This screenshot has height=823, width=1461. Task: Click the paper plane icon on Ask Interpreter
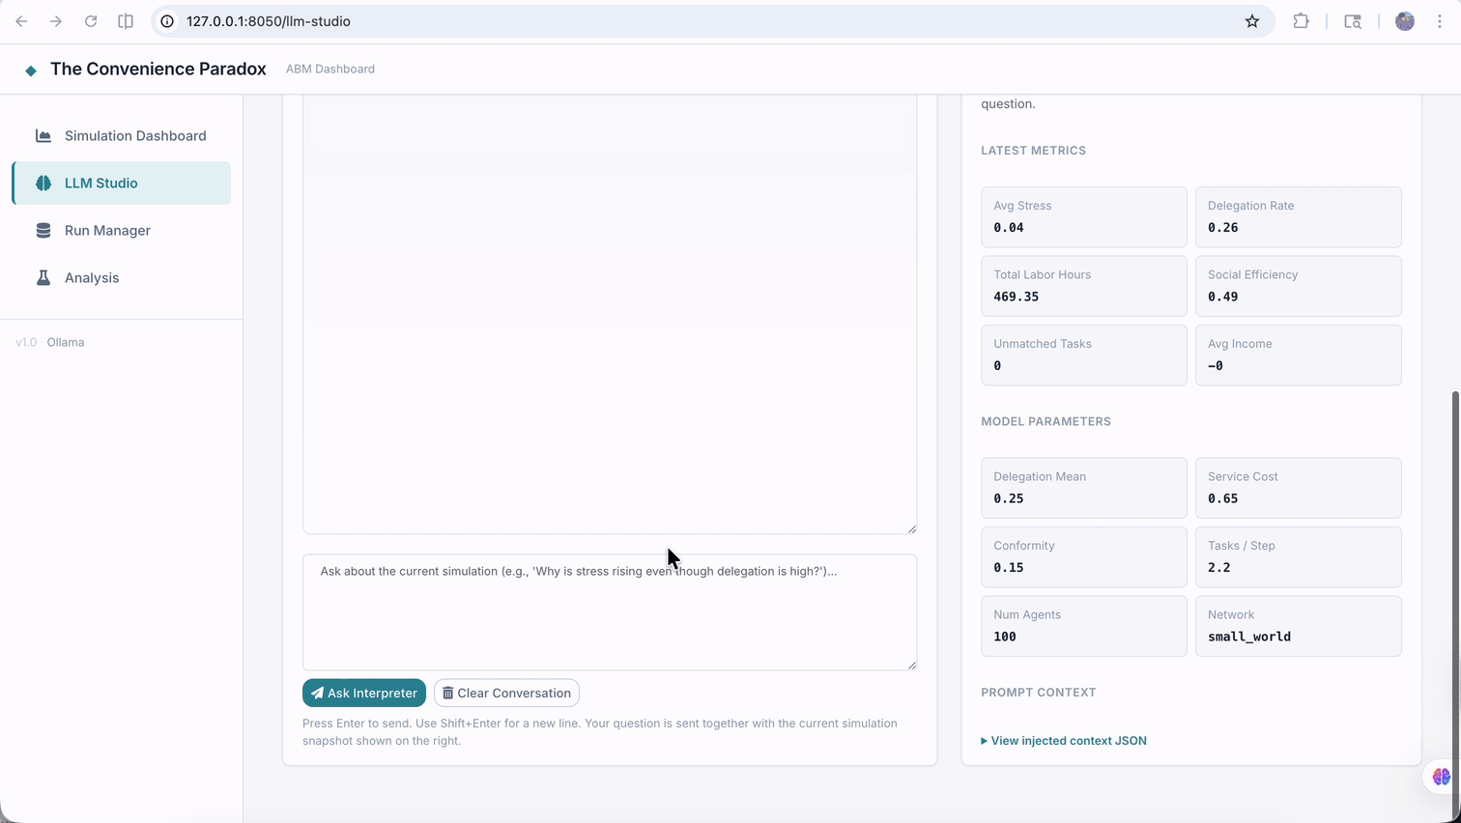tap(317, 694)
